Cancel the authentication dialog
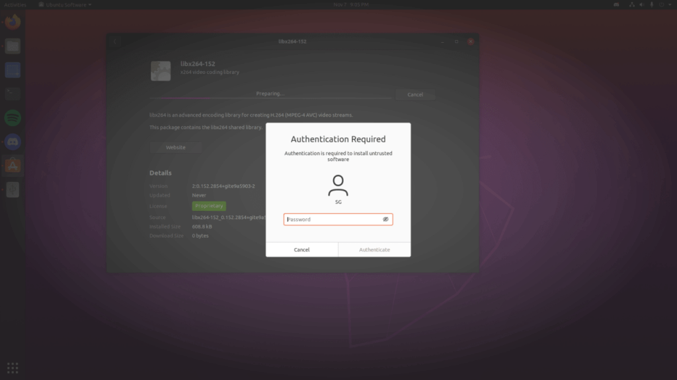 [x=301, y=250]
